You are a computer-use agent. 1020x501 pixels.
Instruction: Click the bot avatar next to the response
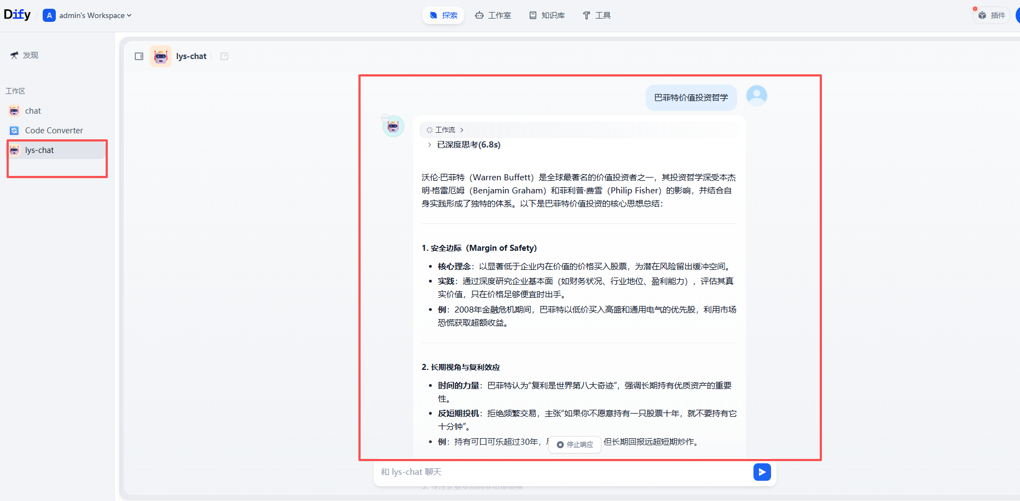(393, 125)
